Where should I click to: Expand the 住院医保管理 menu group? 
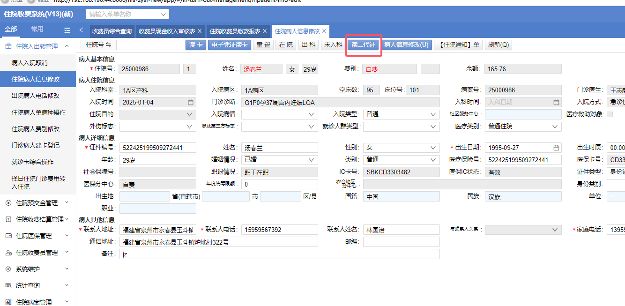point(67,236)
